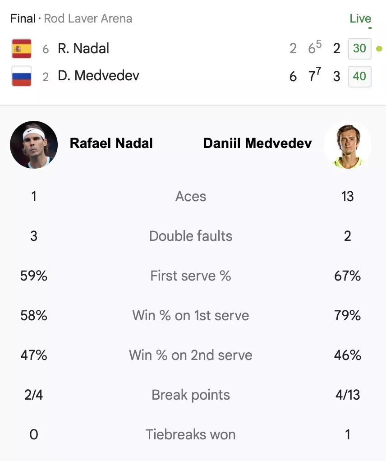Click the First serve % label
Image resolution: width=386 pixels, height=461 pixels.
click(x=191, y=276)
